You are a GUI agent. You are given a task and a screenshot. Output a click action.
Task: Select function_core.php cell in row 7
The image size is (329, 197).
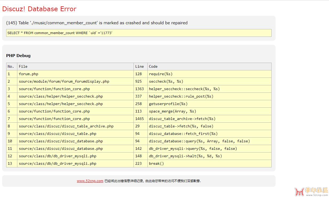tap(76, 119)
